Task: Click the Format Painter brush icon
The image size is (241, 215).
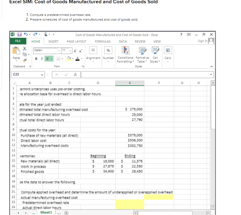Action: 25,60
